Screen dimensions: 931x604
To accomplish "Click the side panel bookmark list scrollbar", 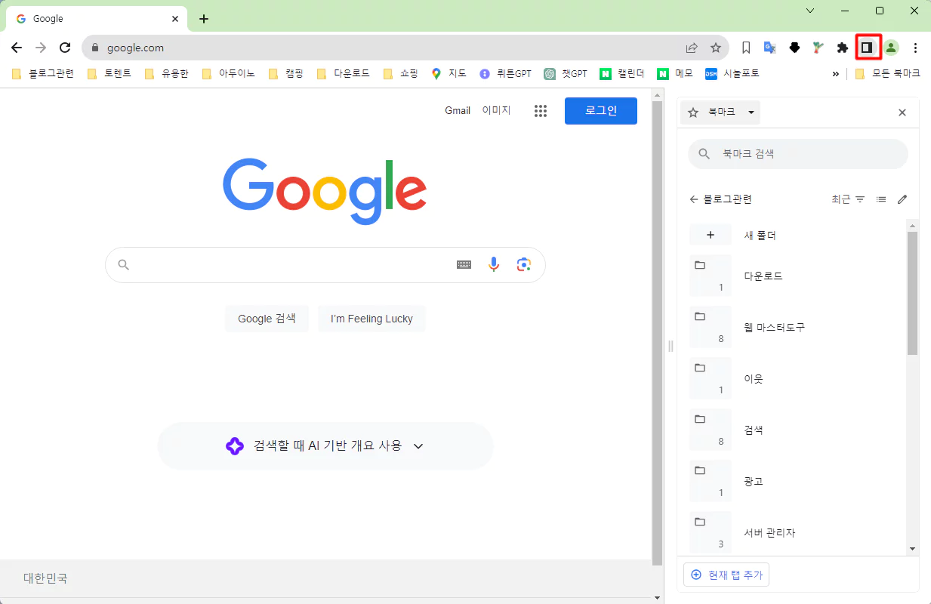I will click(x=912, y=293).
